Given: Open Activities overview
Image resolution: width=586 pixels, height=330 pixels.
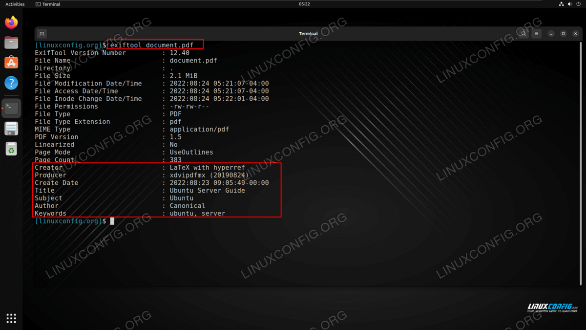Looking at the screenshot, I should click(15, 4).
